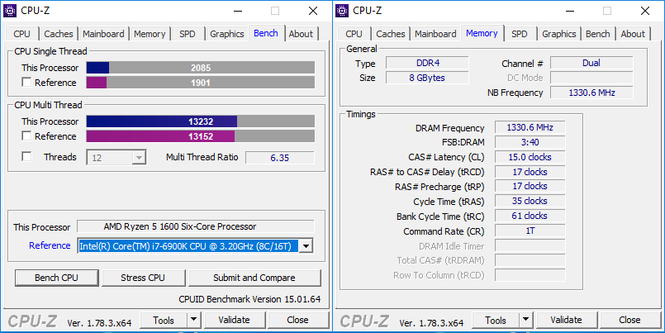
Task: Click CPUID Benchmark Version 15.01.64 text
Action: coord(249,299)
